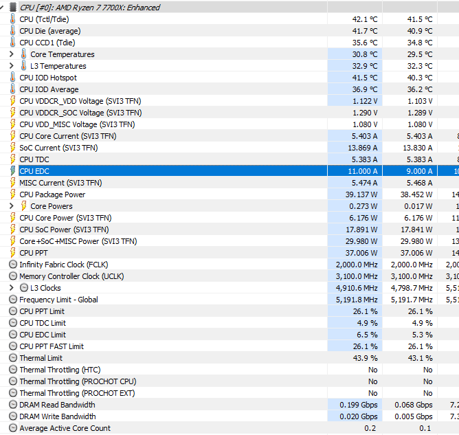Screen dimensions: 459x435
Task: Click lightning icon beside CPU VDDCR_SOC Voltage
Action: tap(12, 113)
